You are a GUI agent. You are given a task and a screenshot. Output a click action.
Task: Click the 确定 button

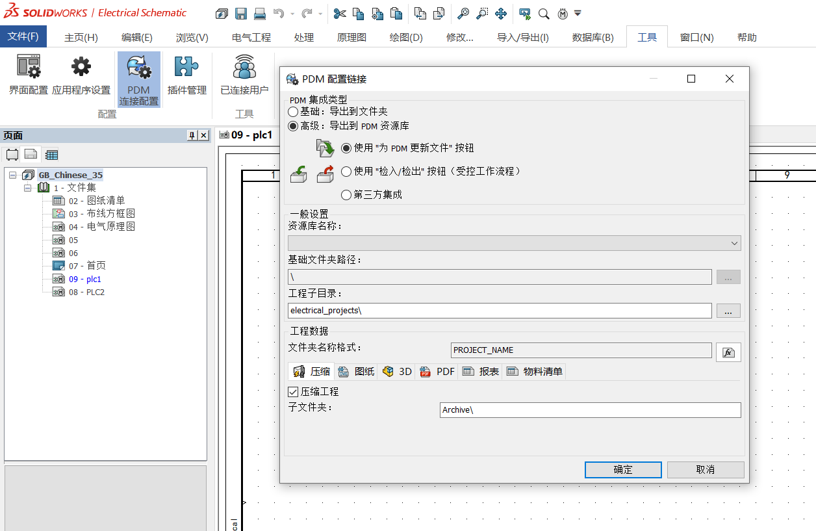coord(622,469)
